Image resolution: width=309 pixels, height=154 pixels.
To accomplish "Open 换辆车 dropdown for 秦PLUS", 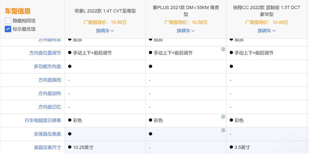I will click(186, 31).
